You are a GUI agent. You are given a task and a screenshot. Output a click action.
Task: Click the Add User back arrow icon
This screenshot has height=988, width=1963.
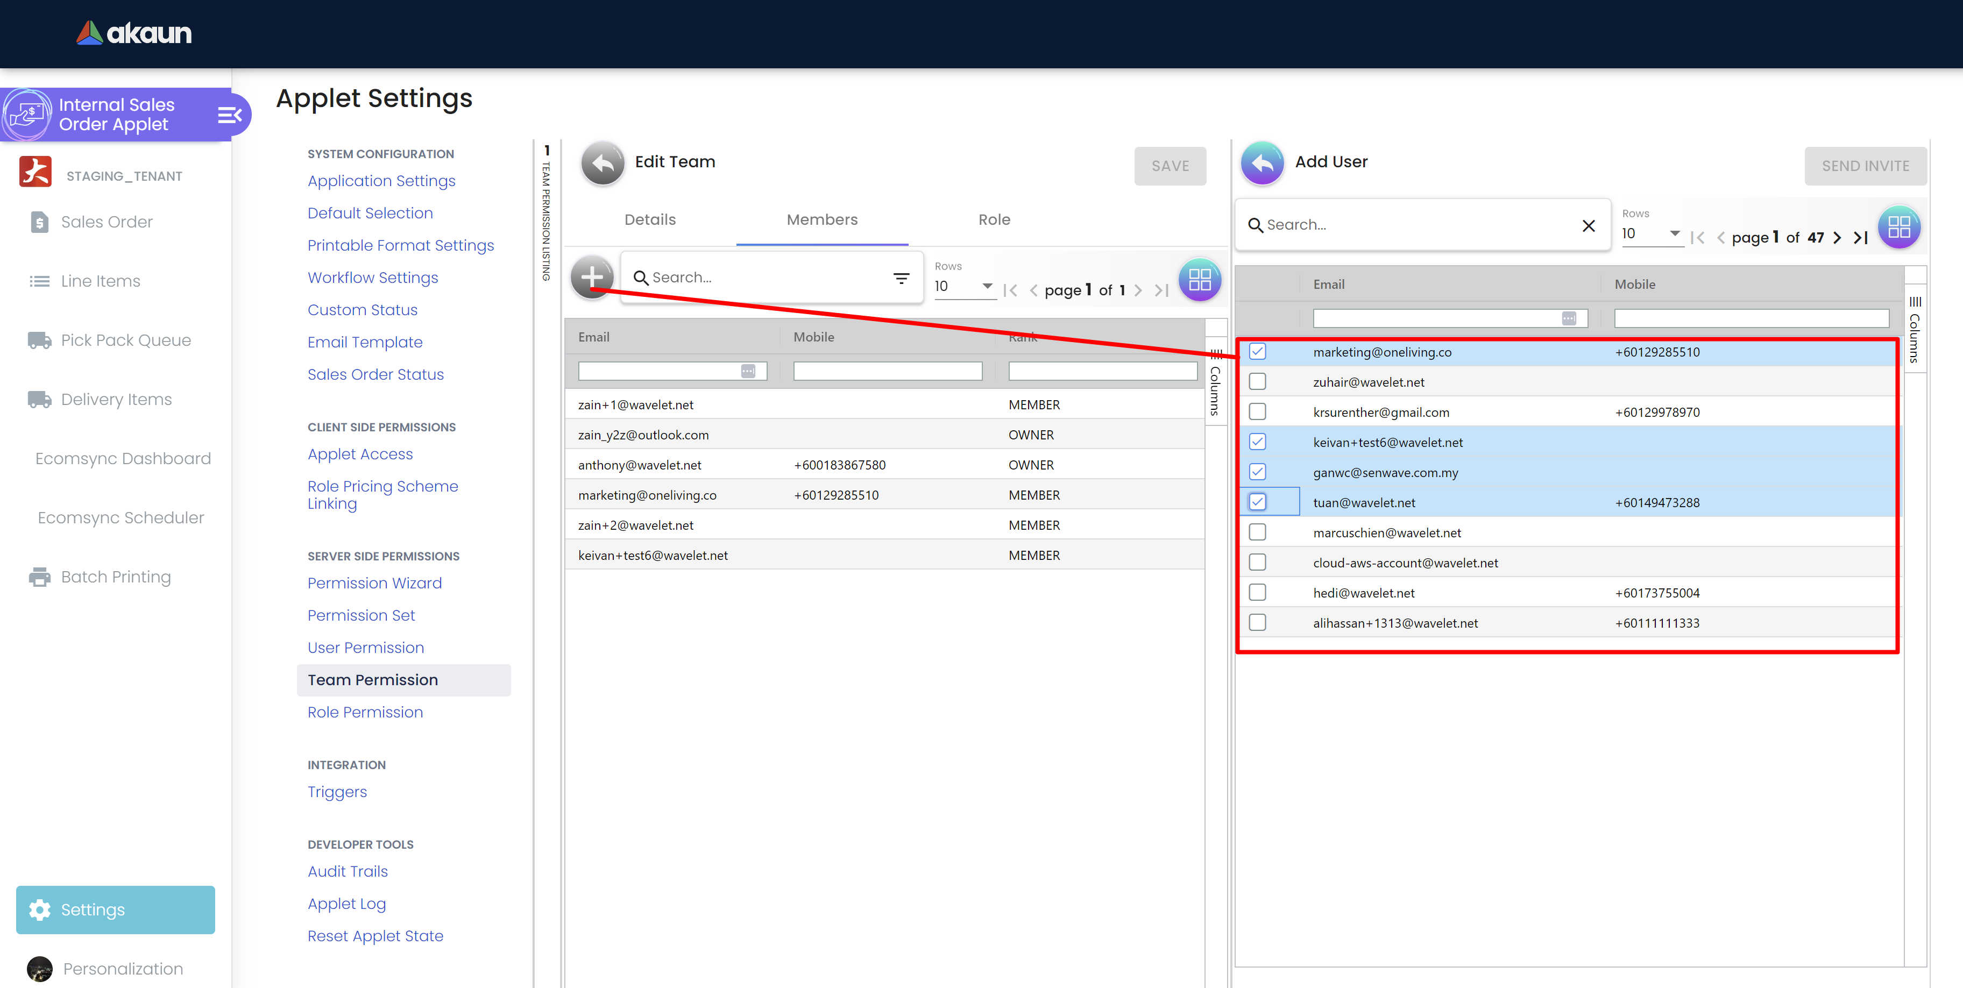[x=1262, y=163]
